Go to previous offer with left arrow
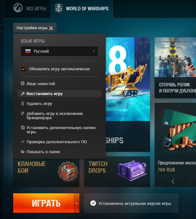Image resolution: width=196 pixels, height=219 pixels. tap(173, 181)
